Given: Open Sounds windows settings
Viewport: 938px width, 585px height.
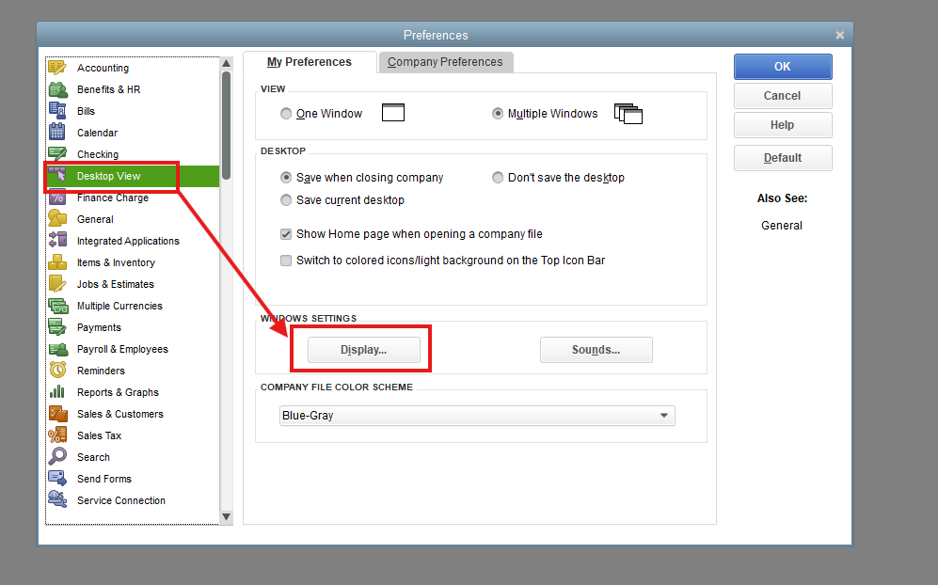Looking at the screenshot, I should click(596, 350).
